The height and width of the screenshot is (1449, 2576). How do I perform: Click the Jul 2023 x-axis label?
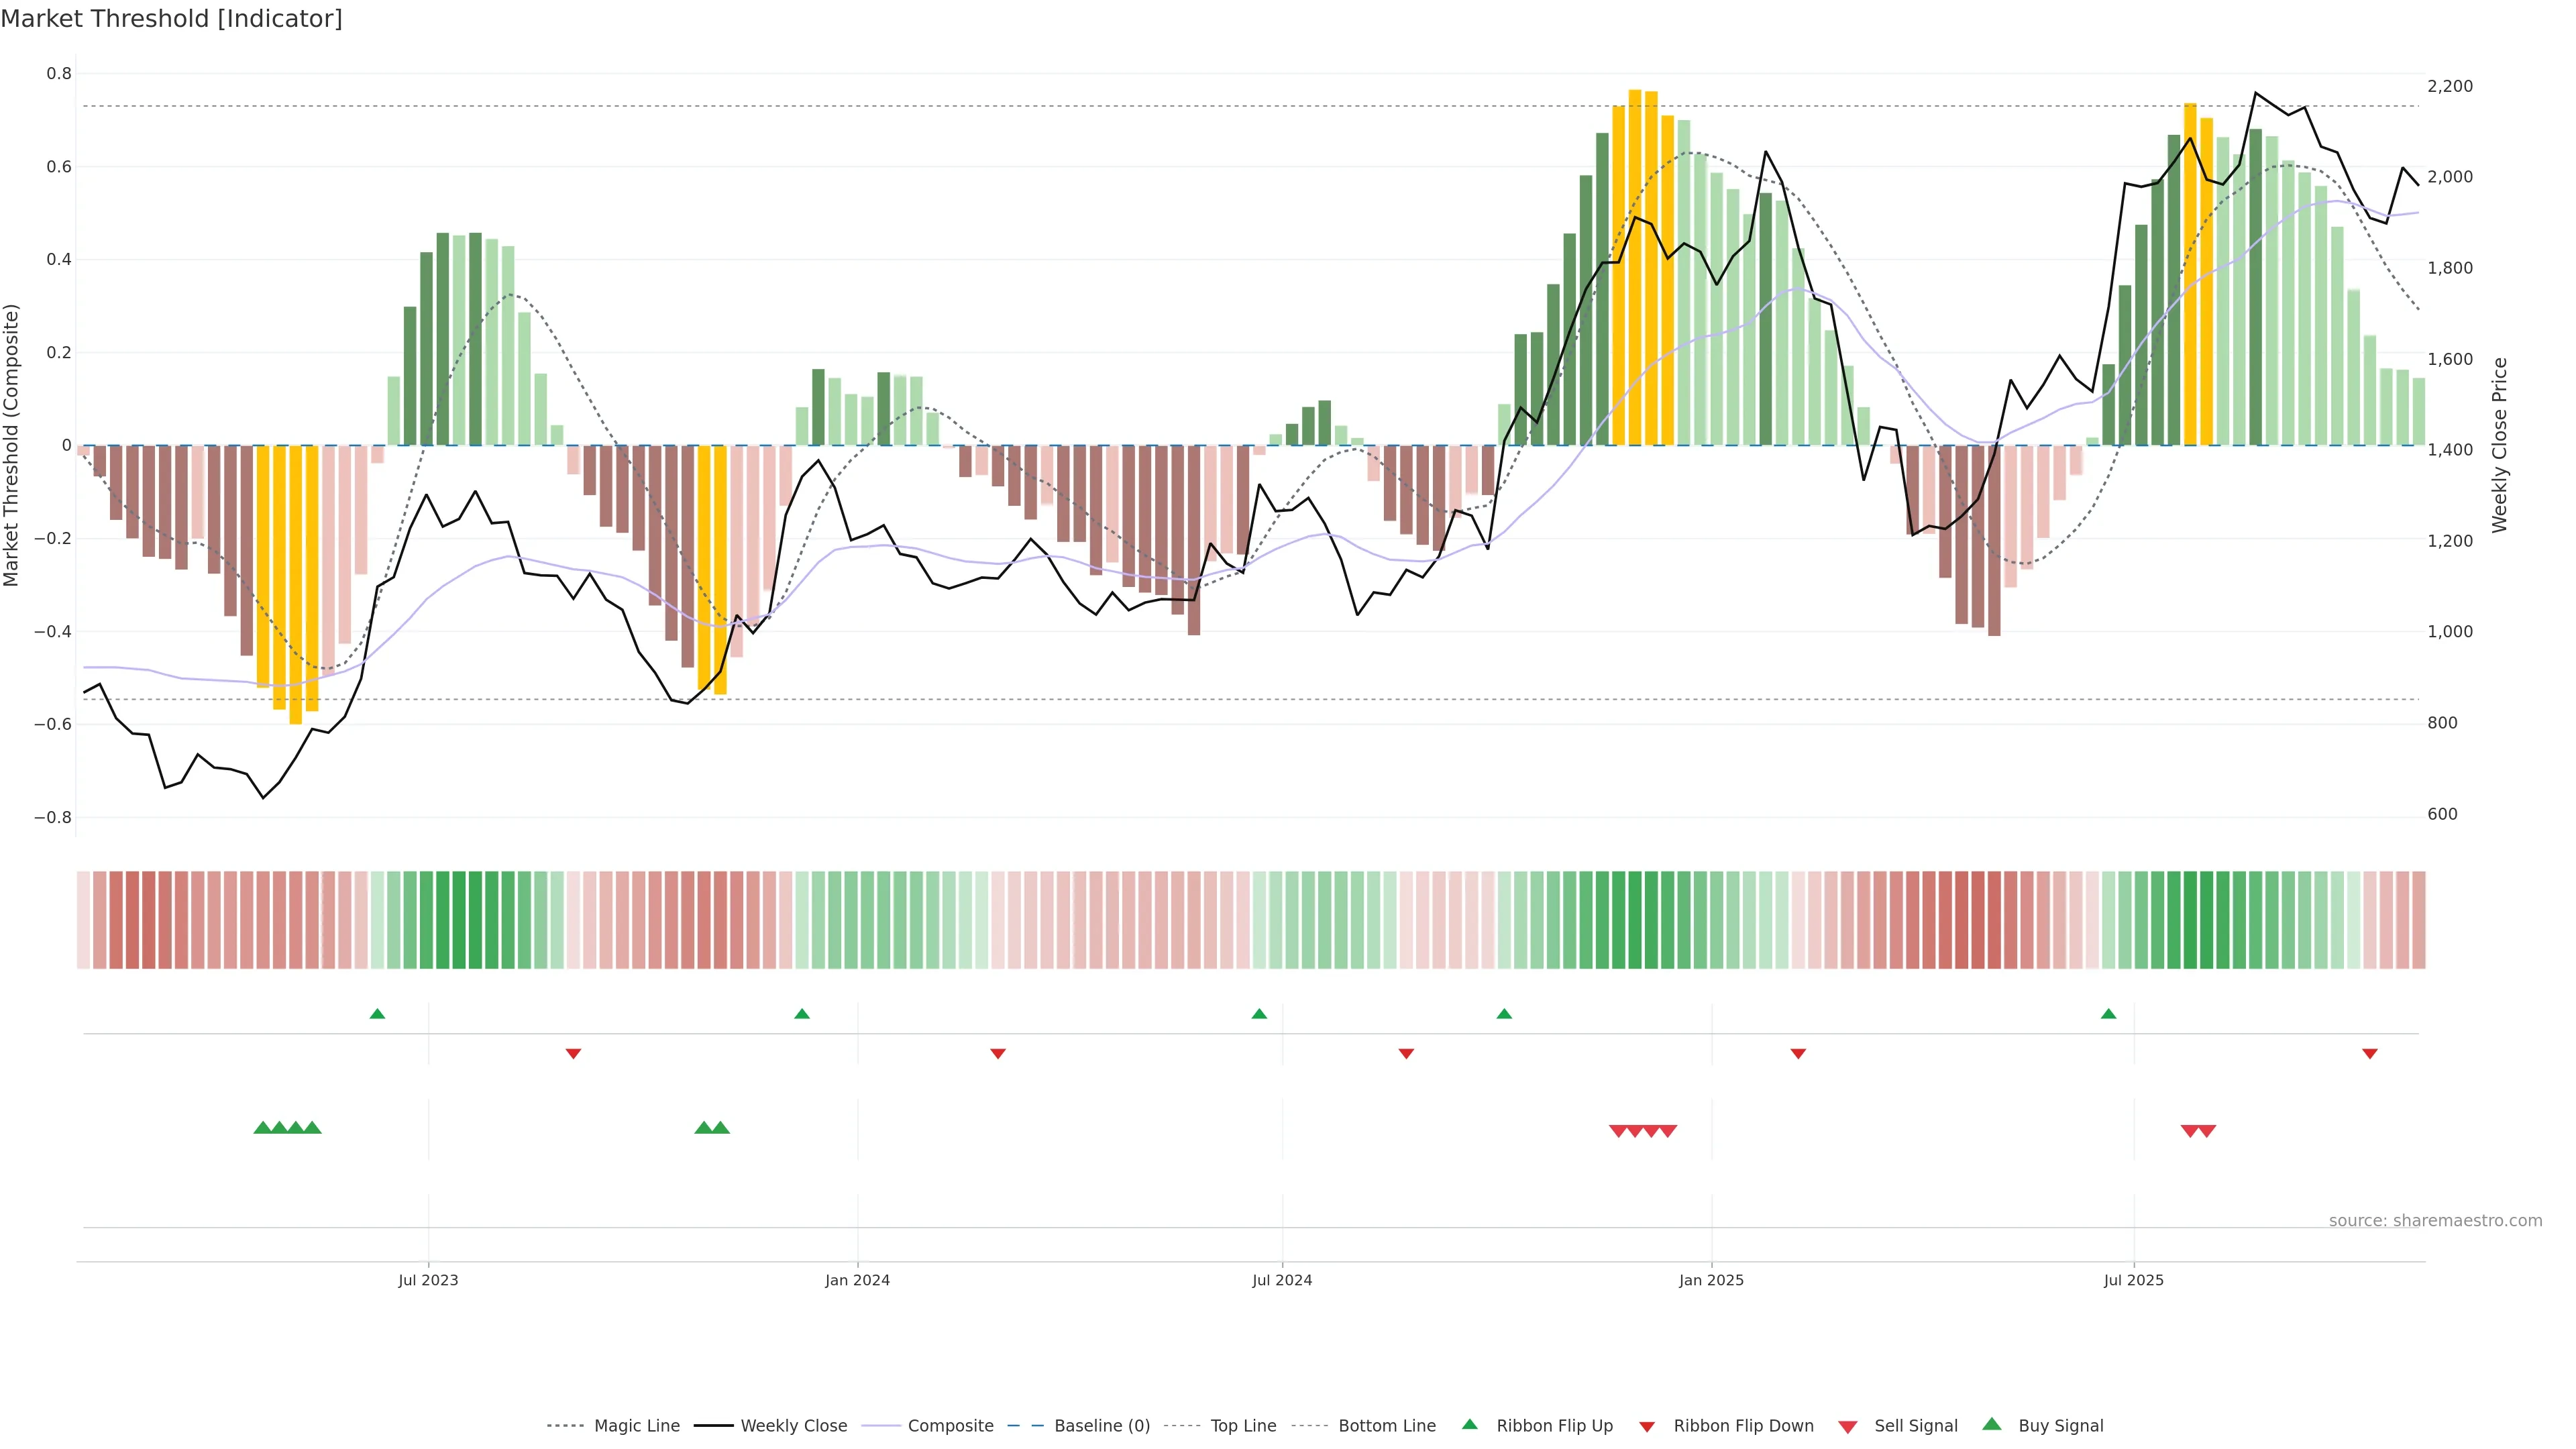[x=428, y=1280]
